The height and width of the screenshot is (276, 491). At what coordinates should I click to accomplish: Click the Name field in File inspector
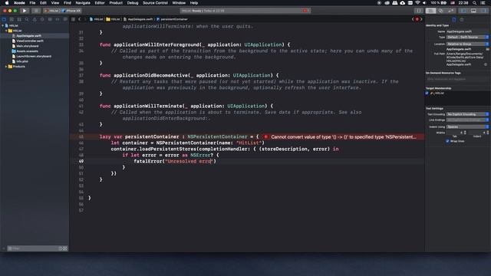[x=467, y=31]
